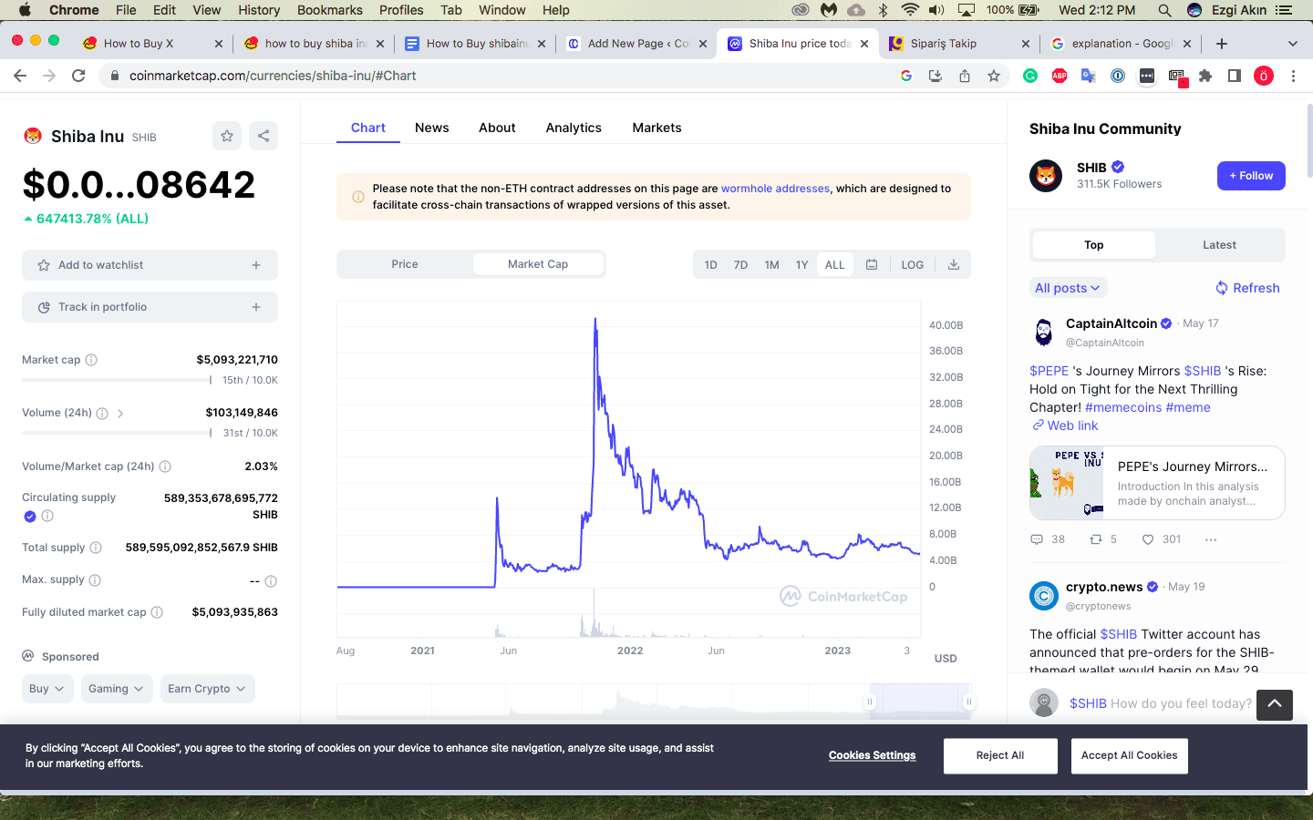The height and width of the screenshot is (820, 1313).
Task: Open the Chrome extensions puzzle icon
Action: (x=1205, y=76)
